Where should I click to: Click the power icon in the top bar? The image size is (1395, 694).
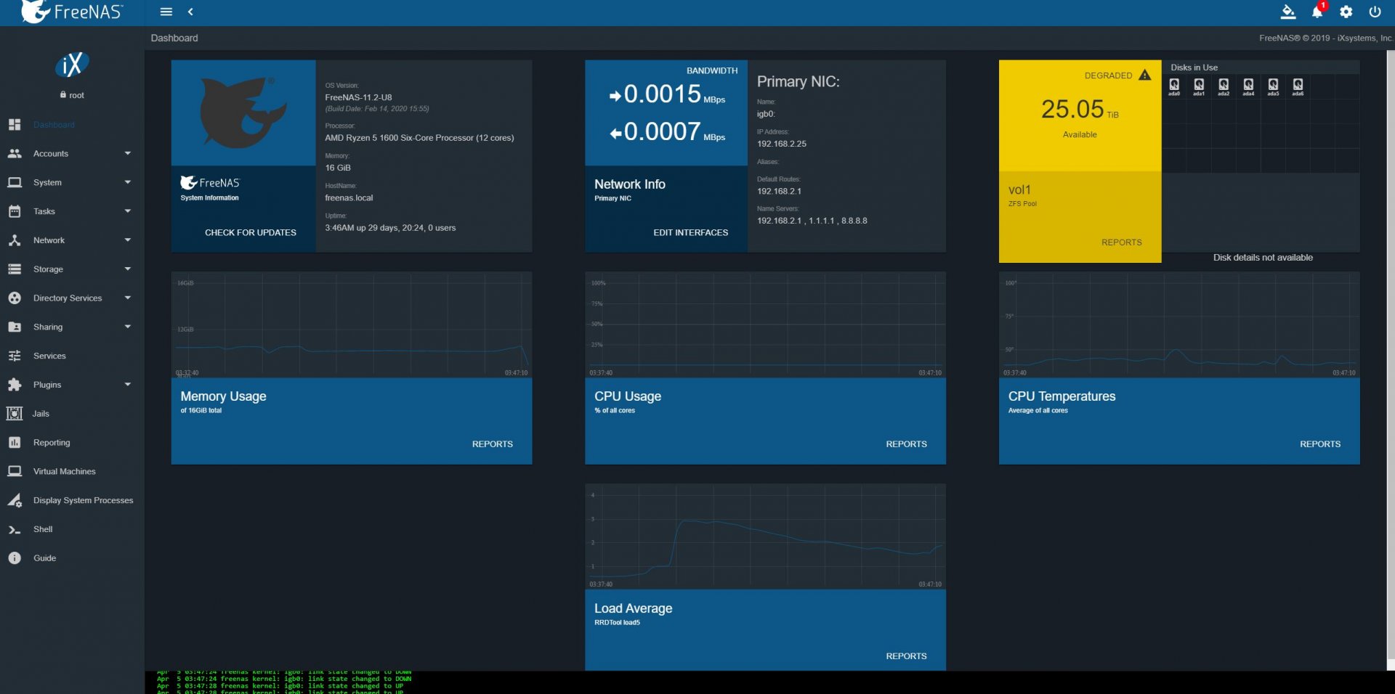(1375, 12)
